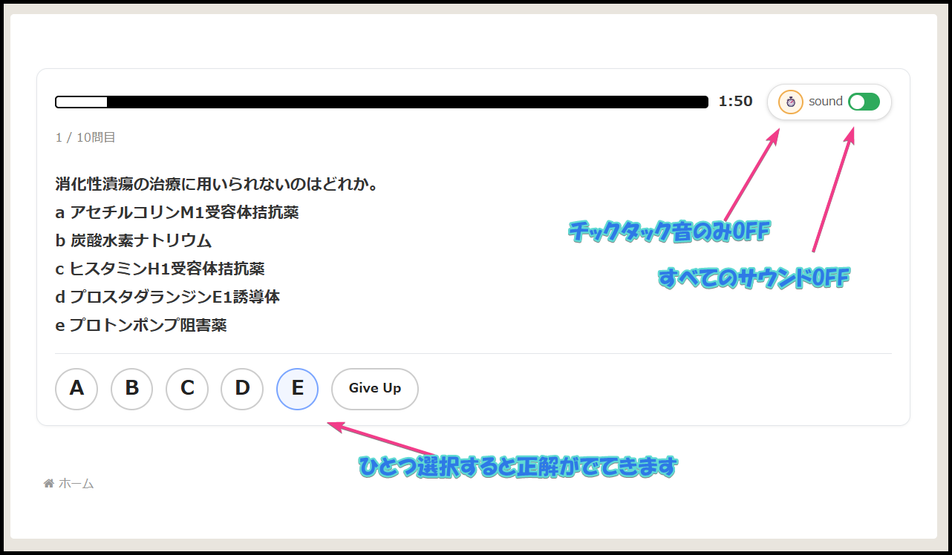This screenshot has height=555, width=952.
Task: Toggle the sound switch off
Action: click(x=864, y=102)
